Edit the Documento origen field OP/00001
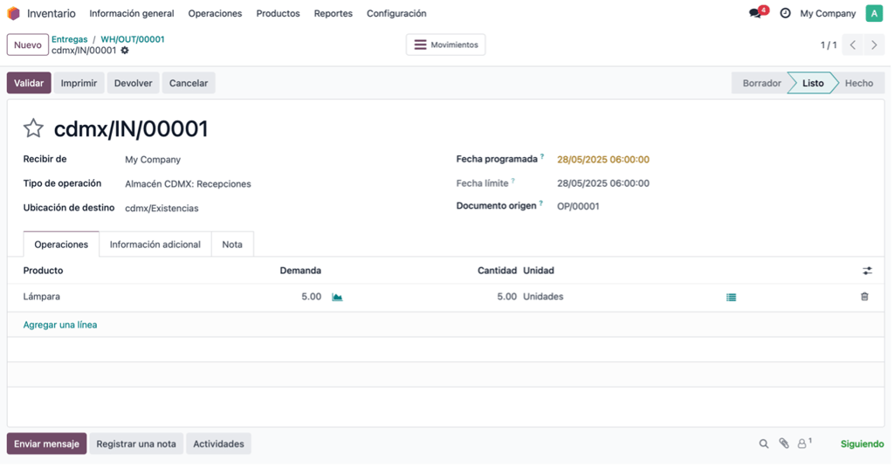 (x=578, y=207)
